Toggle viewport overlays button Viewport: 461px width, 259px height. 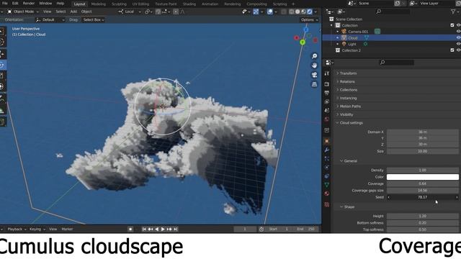[x=270, y=12]
